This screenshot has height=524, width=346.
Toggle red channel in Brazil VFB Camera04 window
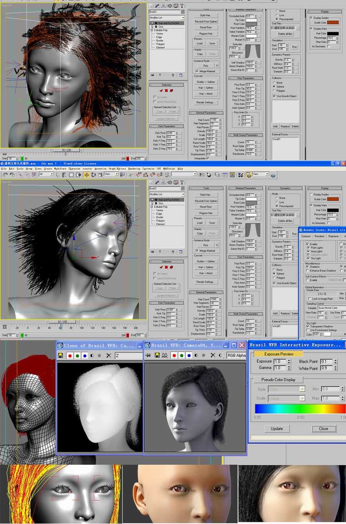pyautogui.click(x=174, y=355)
